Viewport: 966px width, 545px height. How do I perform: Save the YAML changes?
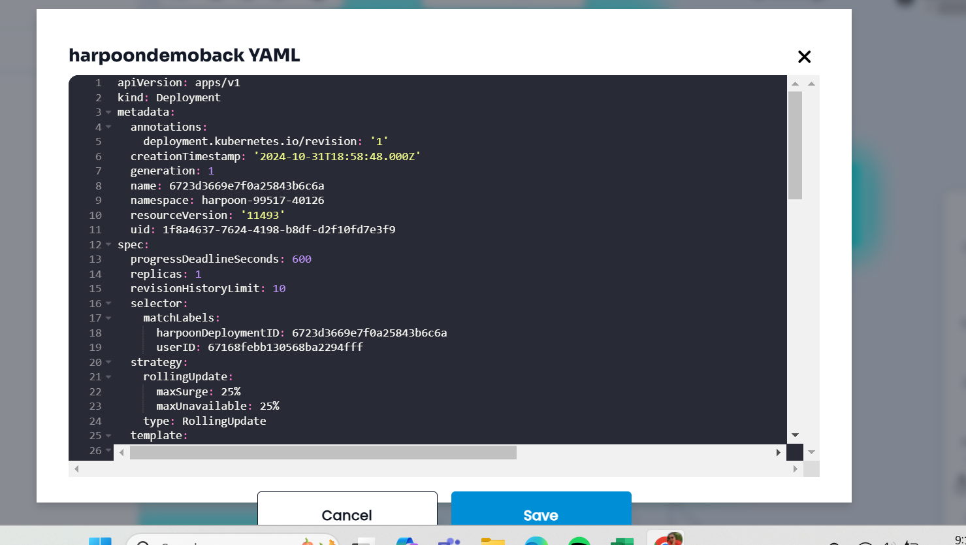541,508
